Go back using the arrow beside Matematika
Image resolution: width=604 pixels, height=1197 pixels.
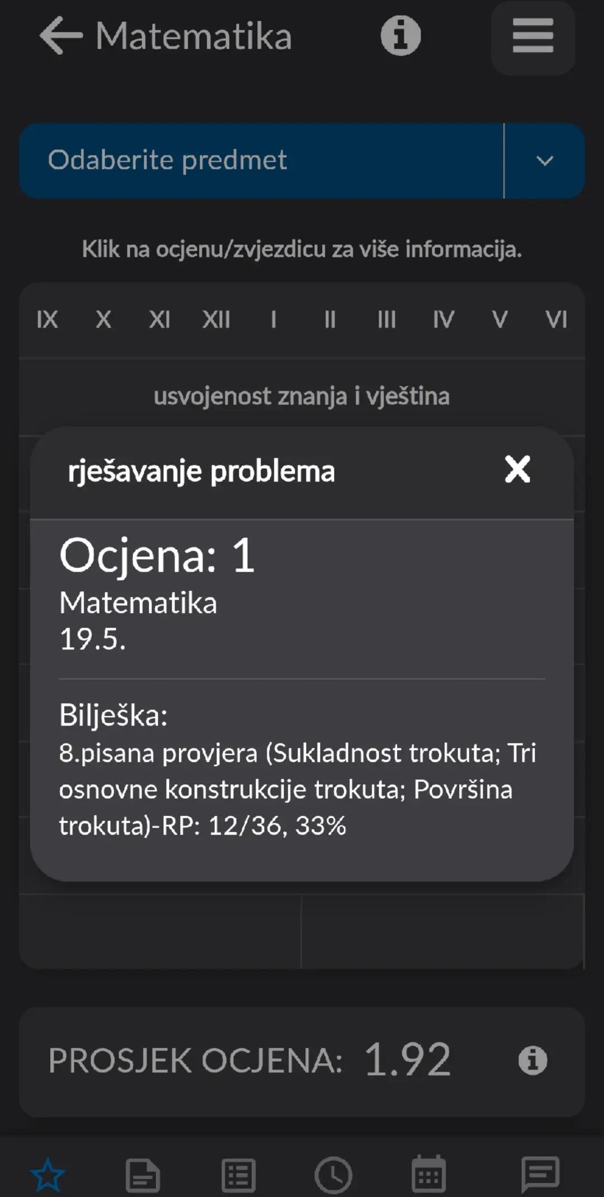61,36
